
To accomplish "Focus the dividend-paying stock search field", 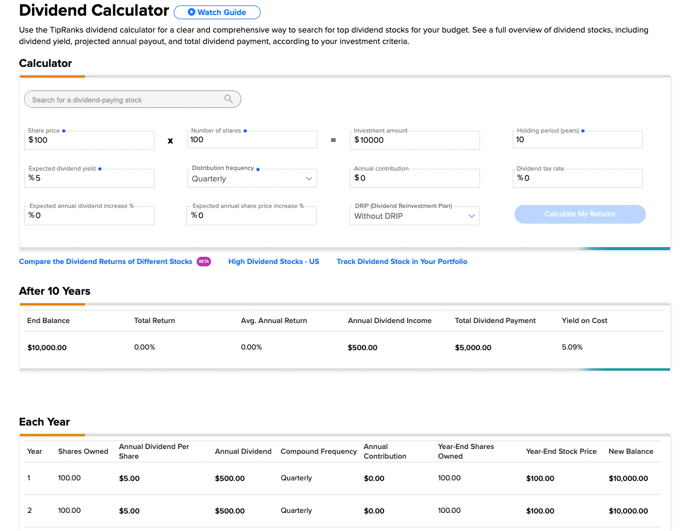I will pyautogui.click(x=133, y=99).
